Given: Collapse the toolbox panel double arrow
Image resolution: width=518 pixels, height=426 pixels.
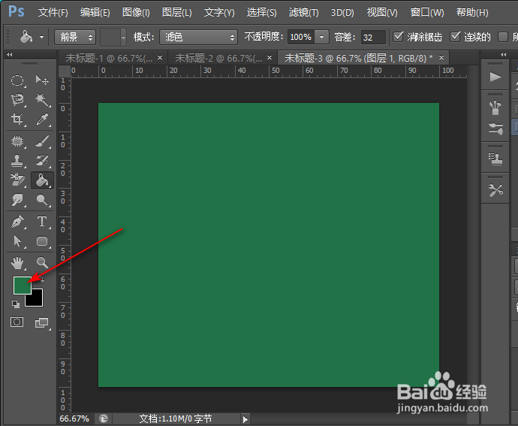Looking at the screenshot, I should point(9,55).
